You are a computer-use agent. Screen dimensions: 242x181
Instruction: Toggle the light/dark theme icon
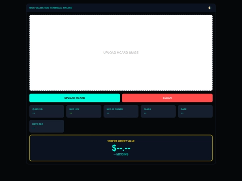209,8
